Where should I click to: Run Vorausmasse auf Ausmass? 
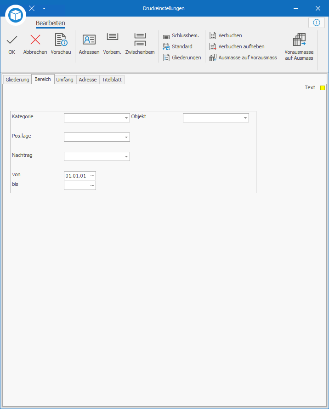coord(299,46)
